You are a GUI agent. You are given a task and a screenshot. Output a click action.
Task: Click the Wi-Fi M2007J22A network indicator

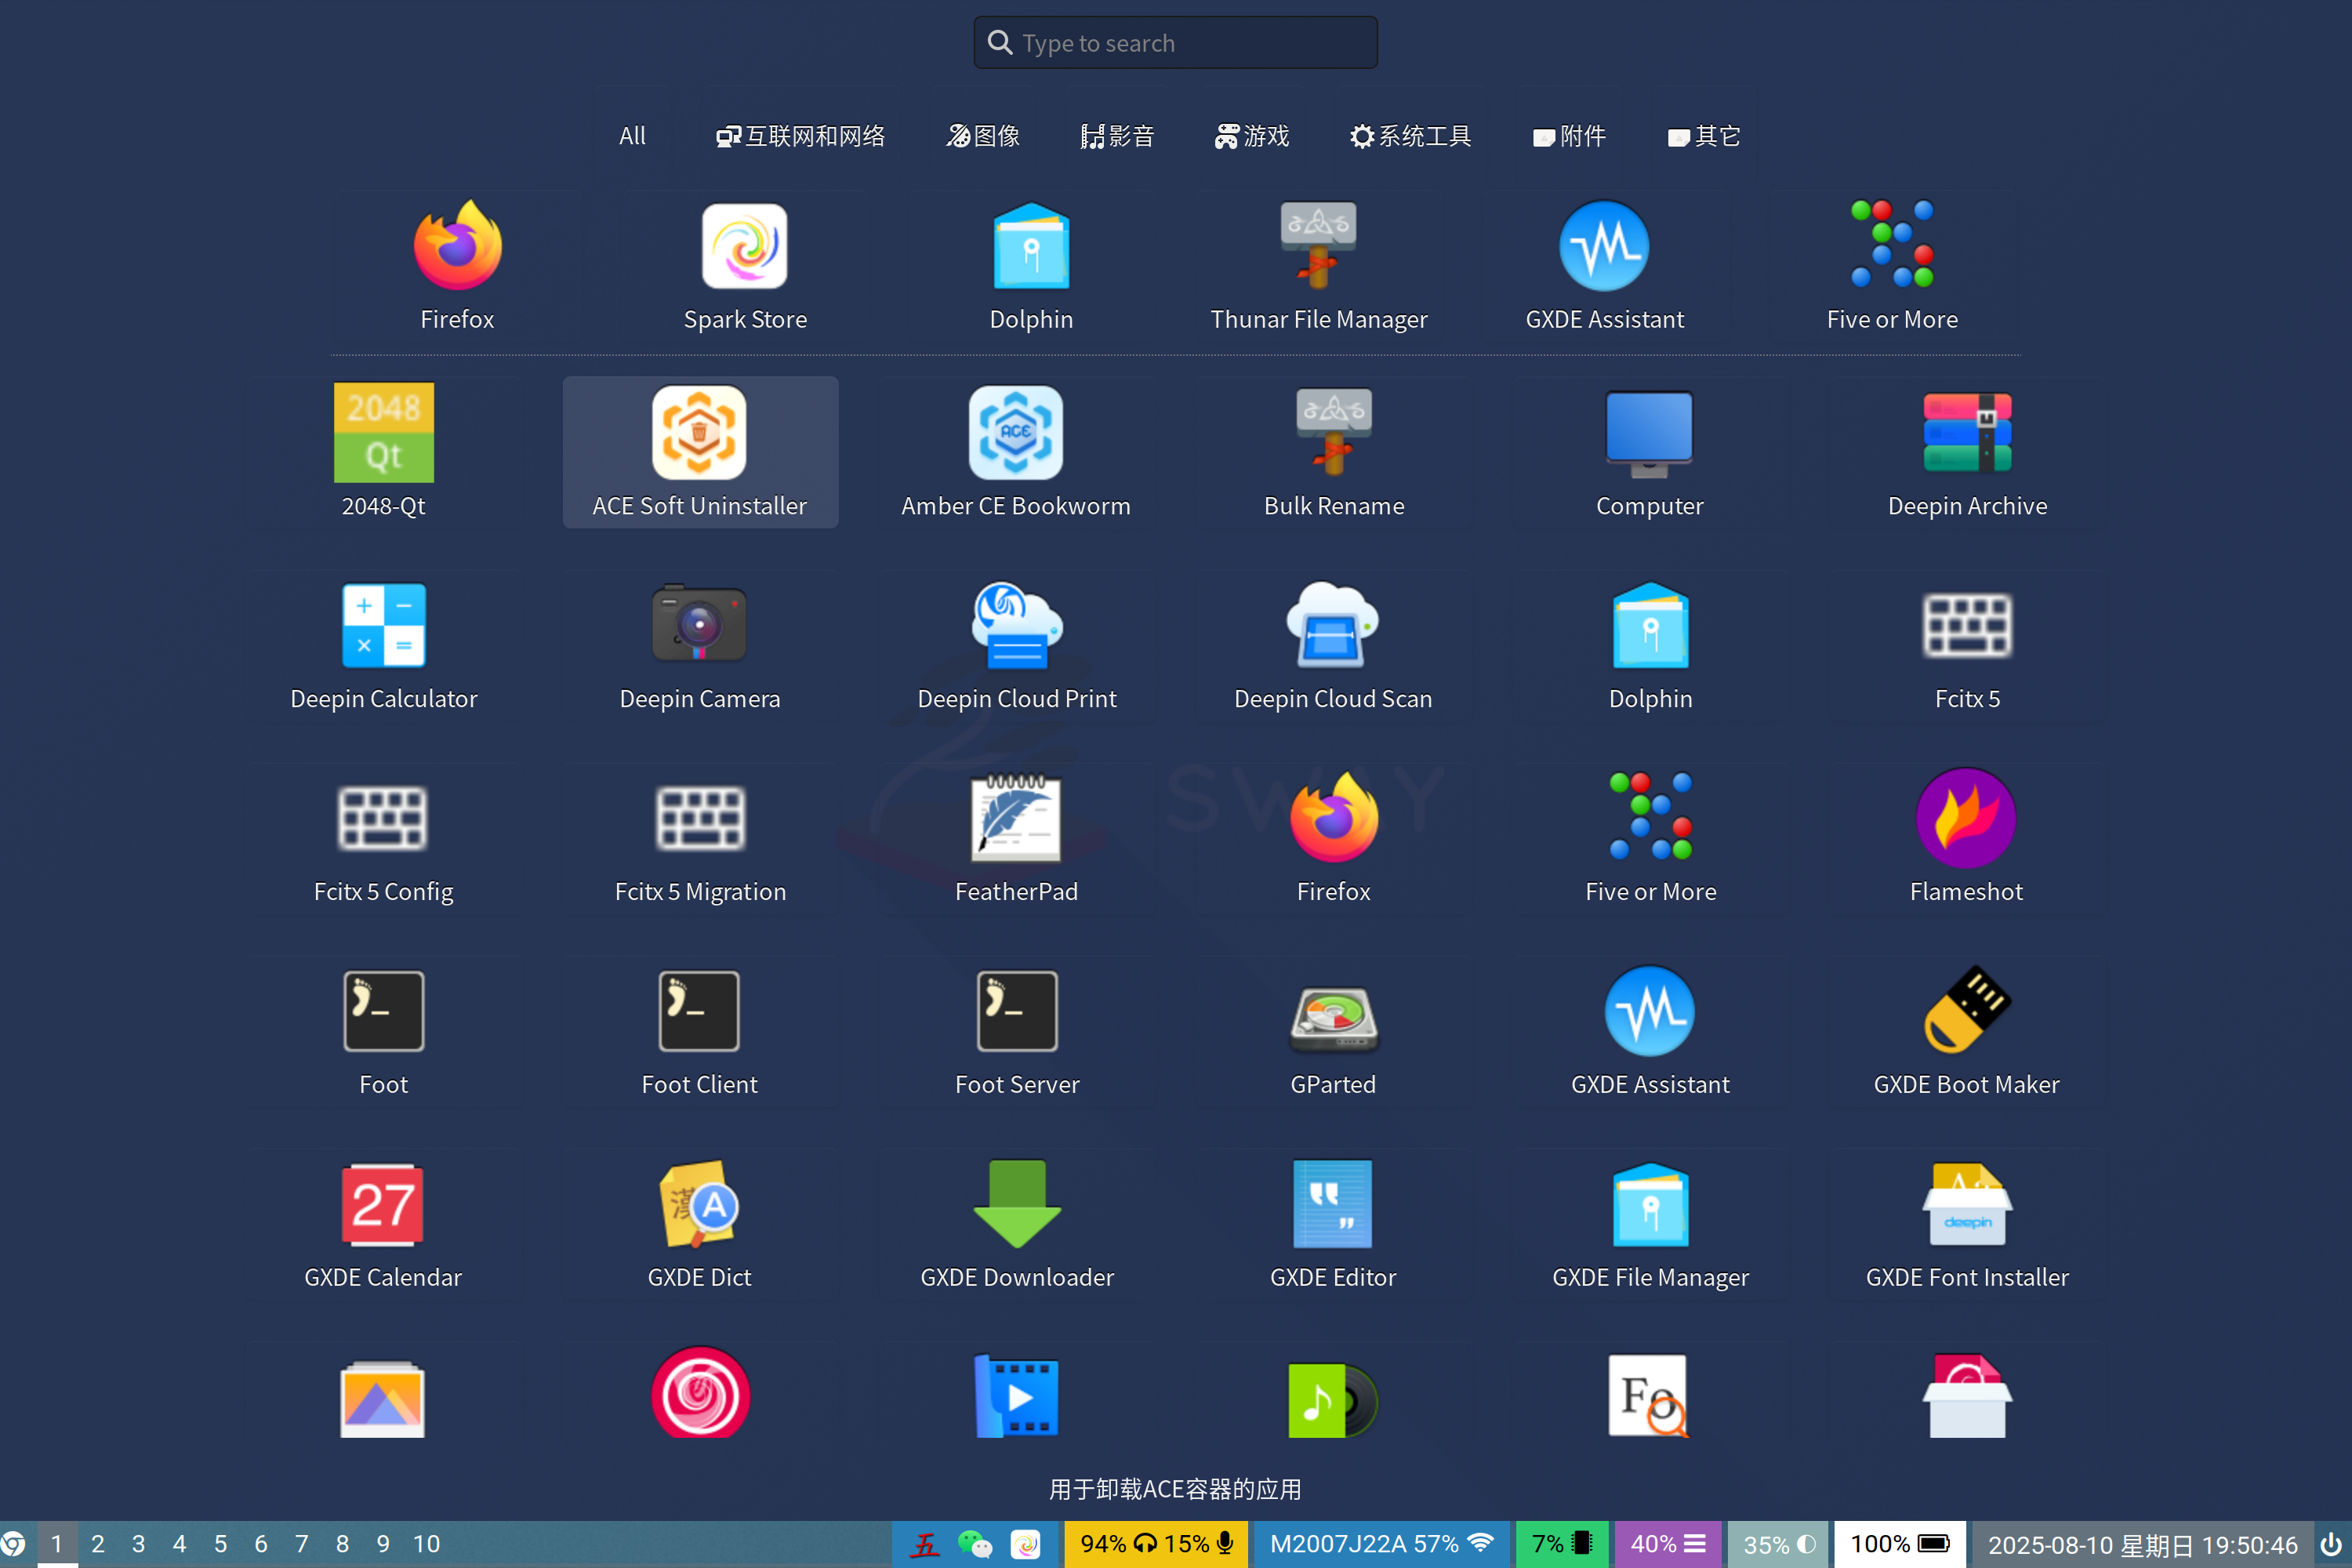click(1381, 1544)
